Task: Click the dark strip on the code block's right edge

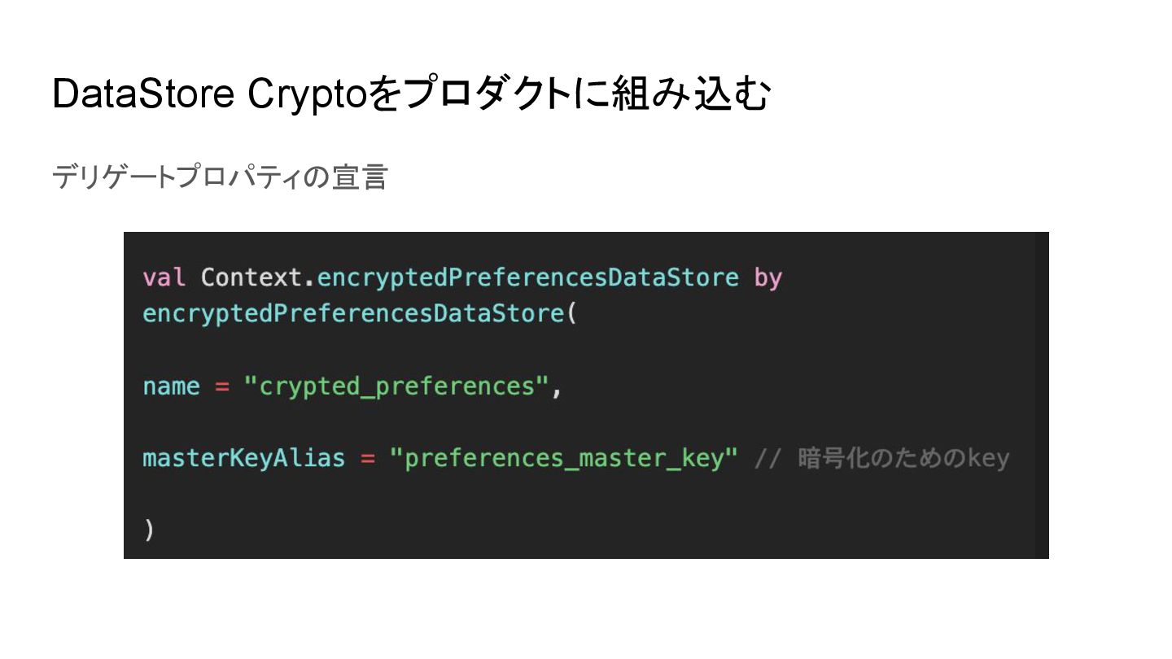Action: pyautogui.click(x=1042, y=395)
